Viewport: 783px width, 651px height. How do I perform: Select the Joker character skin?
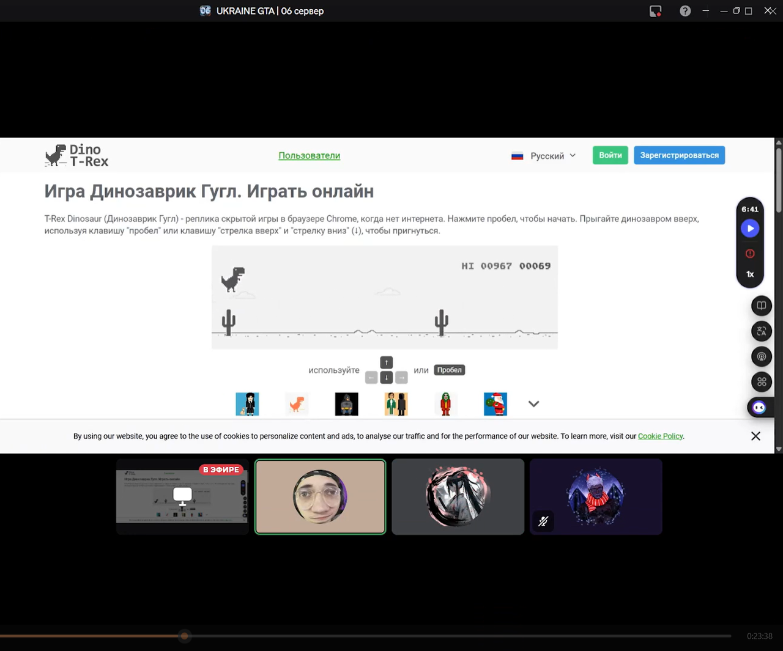point(446,404)
